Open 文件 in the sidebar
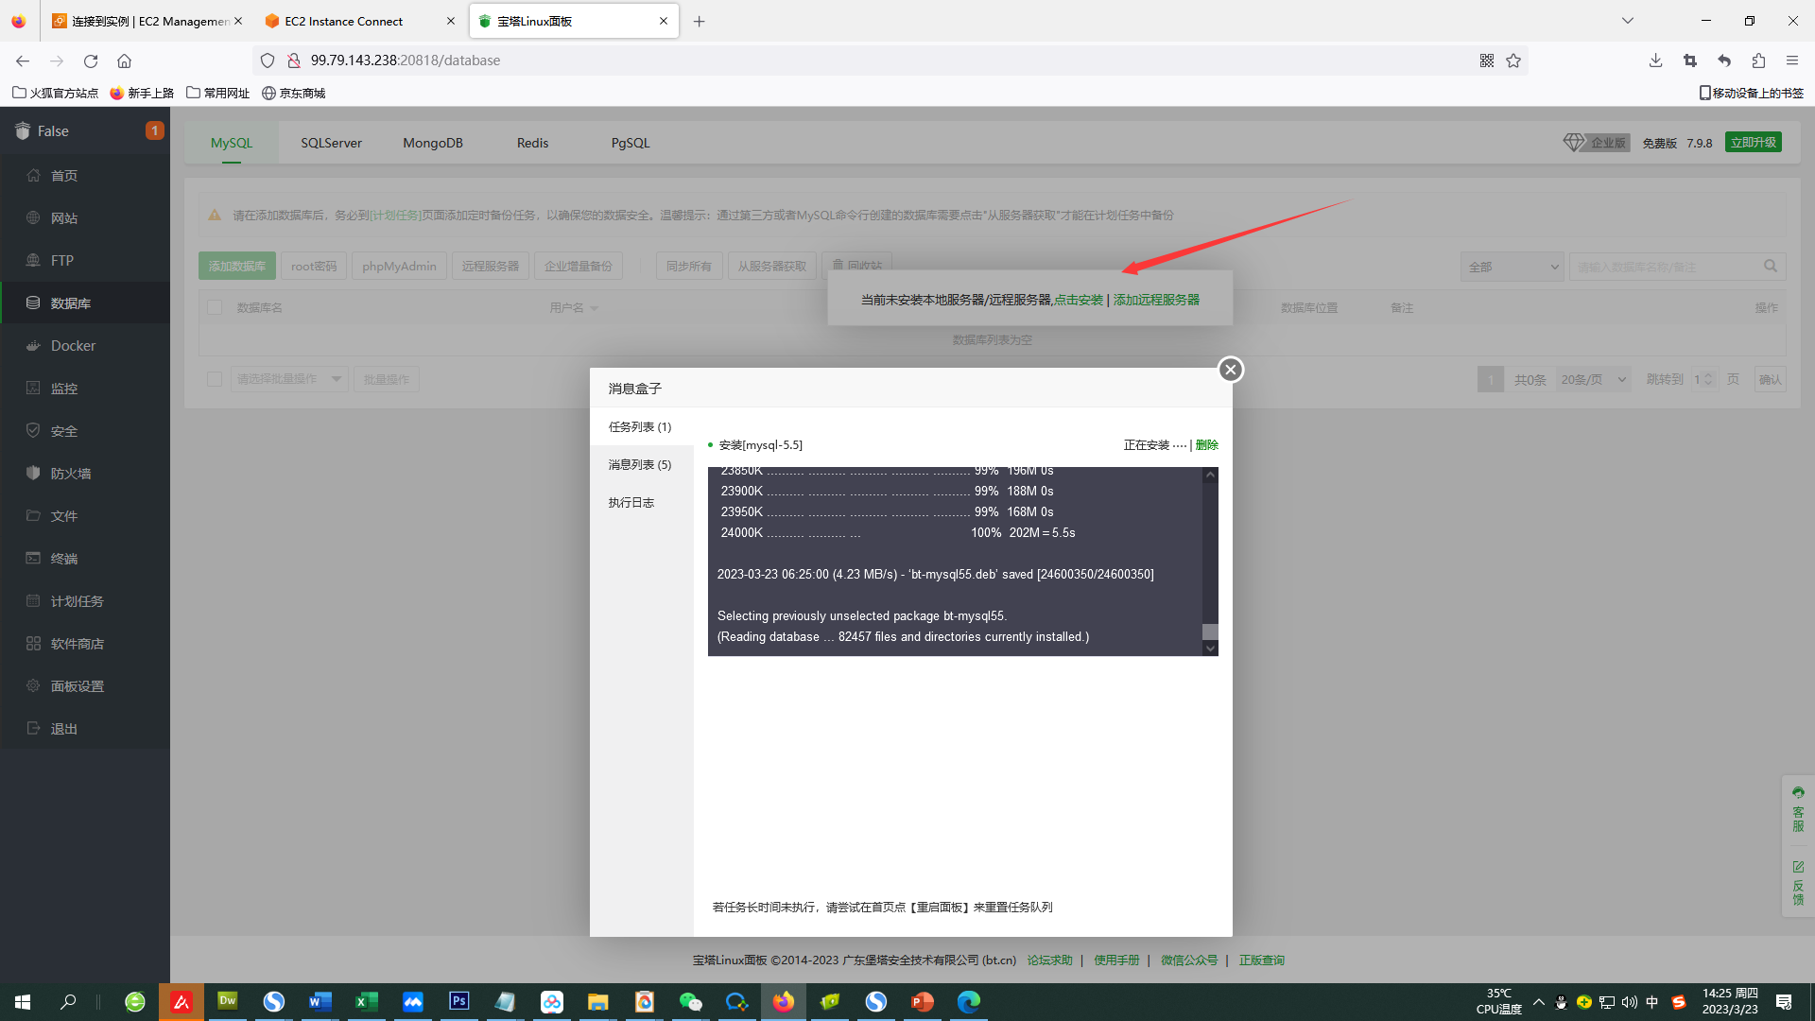Screen dimensions: 1815x1021 [85, 516]
